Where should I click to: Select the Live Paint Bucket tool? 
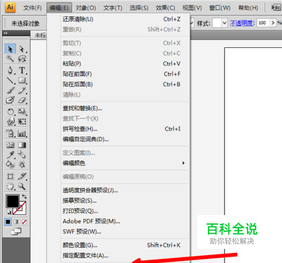(10, 164)
